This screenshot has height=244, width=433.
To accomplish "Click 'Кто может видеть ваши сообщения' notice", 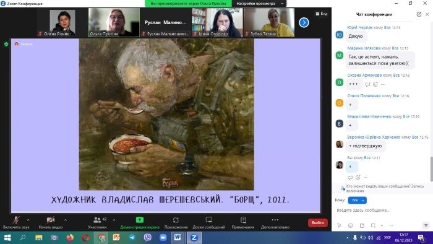I will [x=384, y=188].
